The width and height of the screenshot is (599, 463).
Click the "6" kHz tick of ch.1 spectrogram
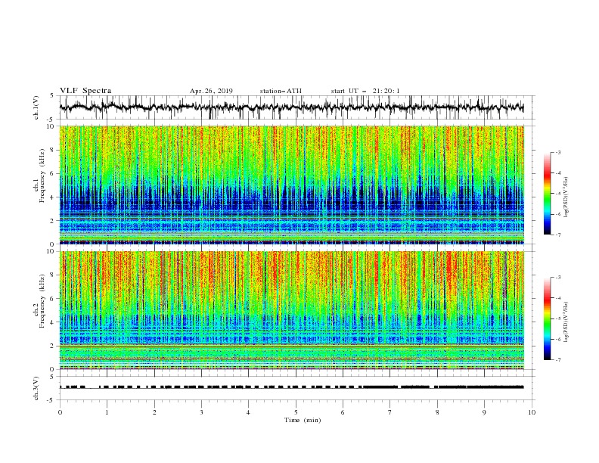53,173
